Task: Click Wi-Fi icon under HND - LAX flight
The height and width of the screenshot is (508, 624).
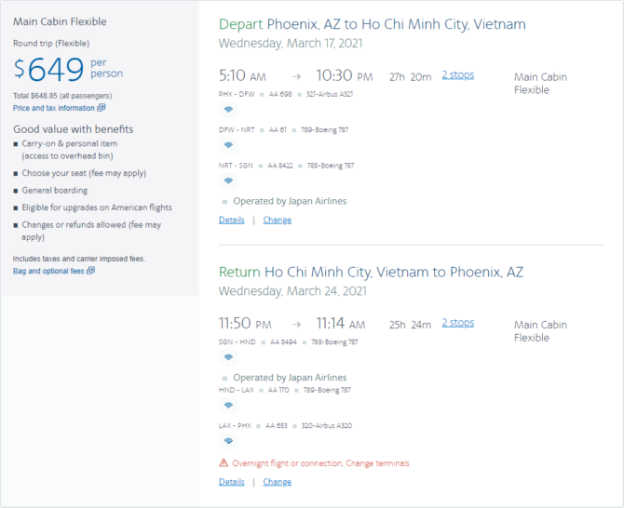Action: (228, 405)
